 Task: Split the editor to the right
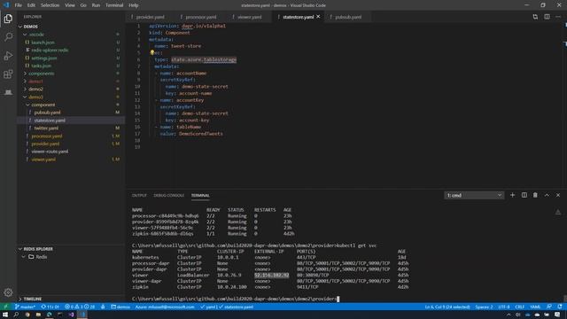[x=547, y=17]
